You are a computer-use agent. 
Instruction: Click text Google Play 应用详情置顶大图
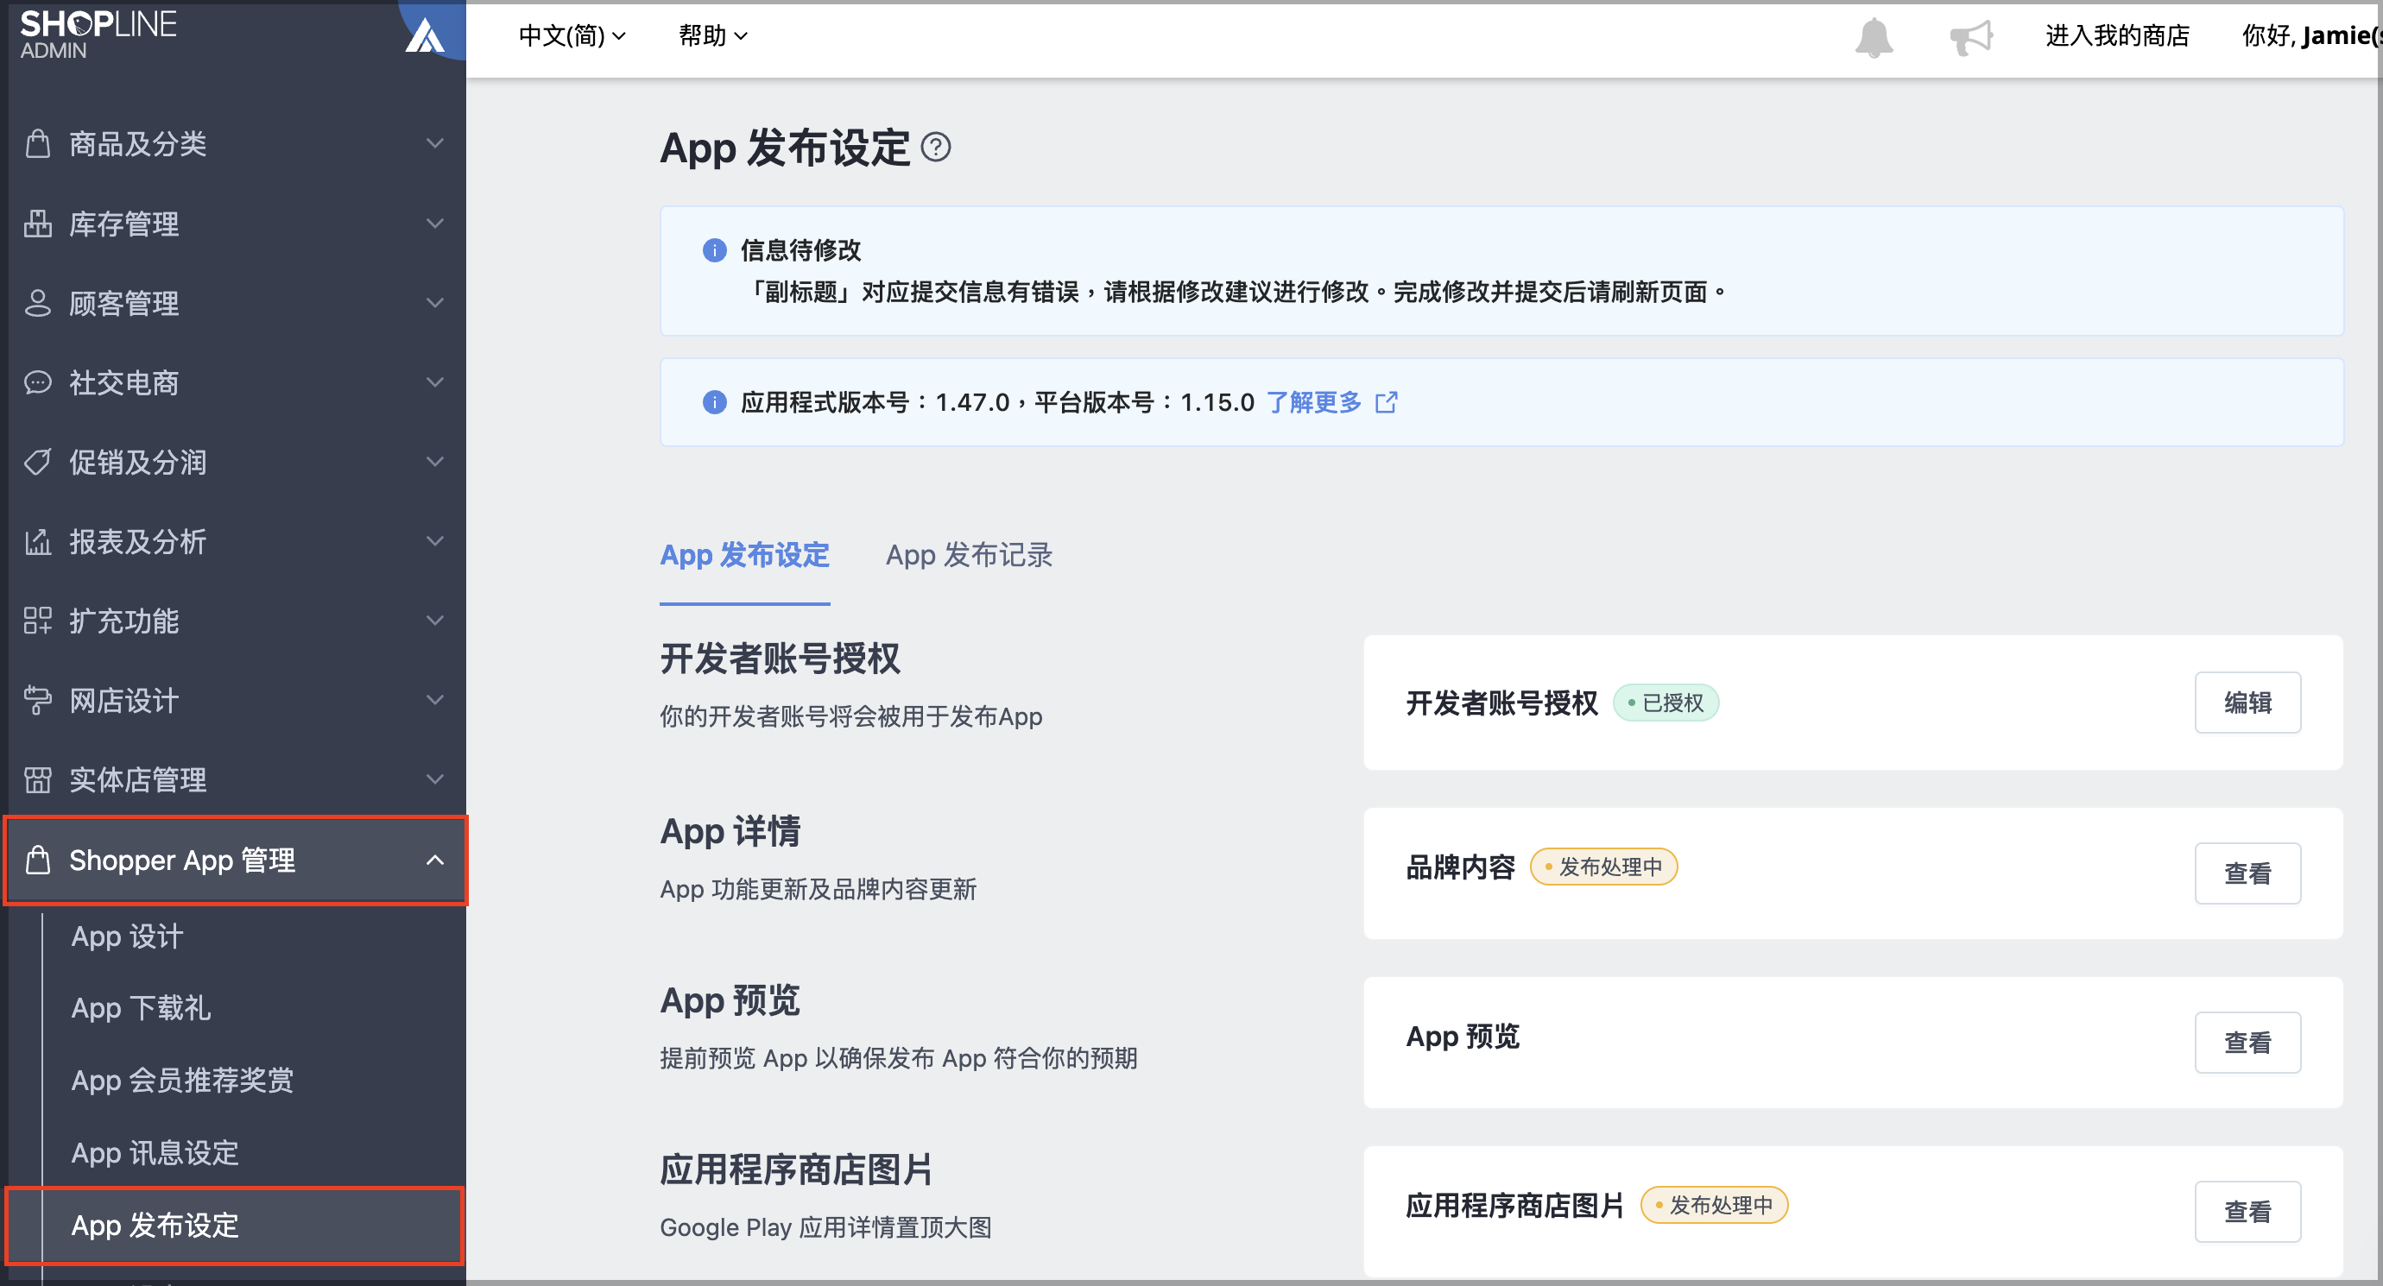[825, 1226]
